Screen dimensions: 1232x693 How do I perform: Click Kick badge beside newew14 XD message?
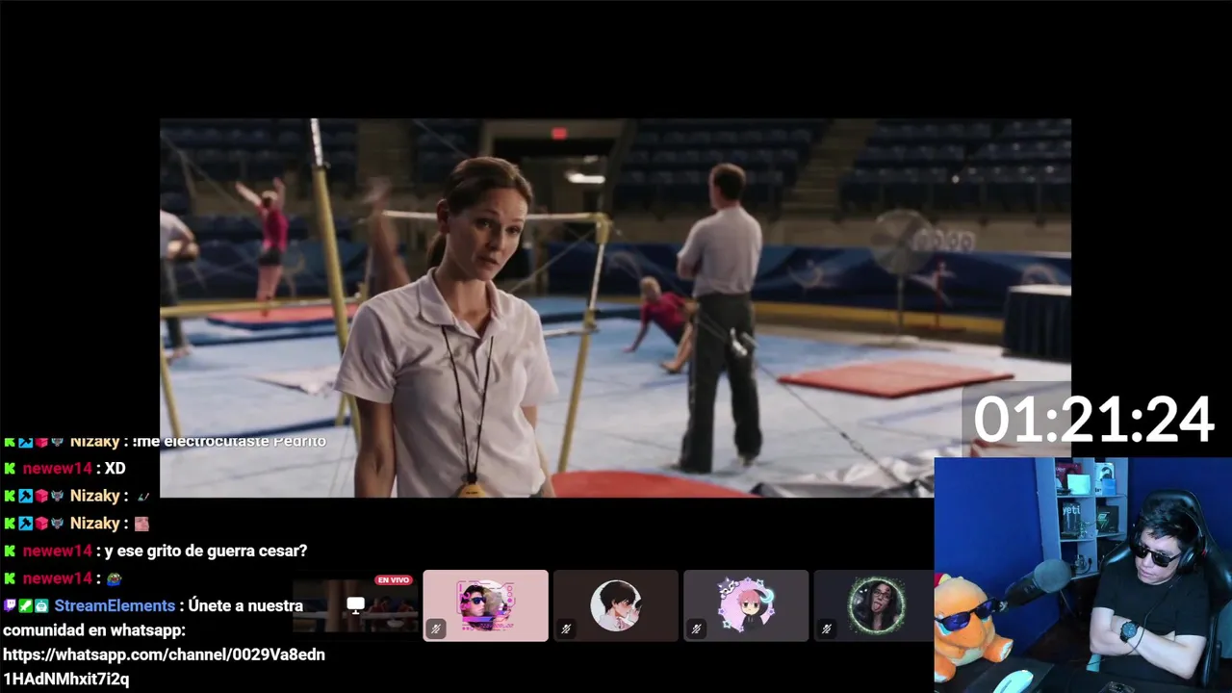[10, 469]
